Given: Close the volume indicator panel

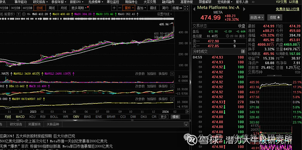Looking at the screenshot, I should pos(172,74).
